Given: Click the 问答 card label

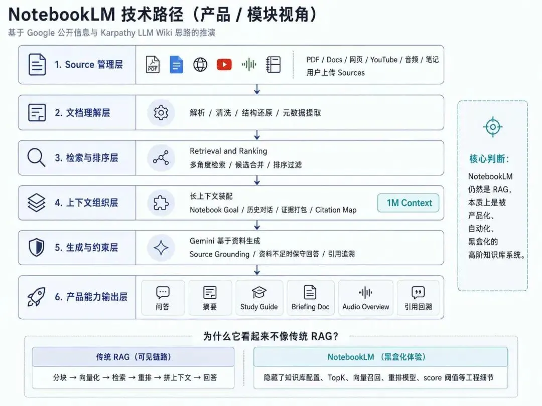Looking at the screenshot, I should pos(163,307).
